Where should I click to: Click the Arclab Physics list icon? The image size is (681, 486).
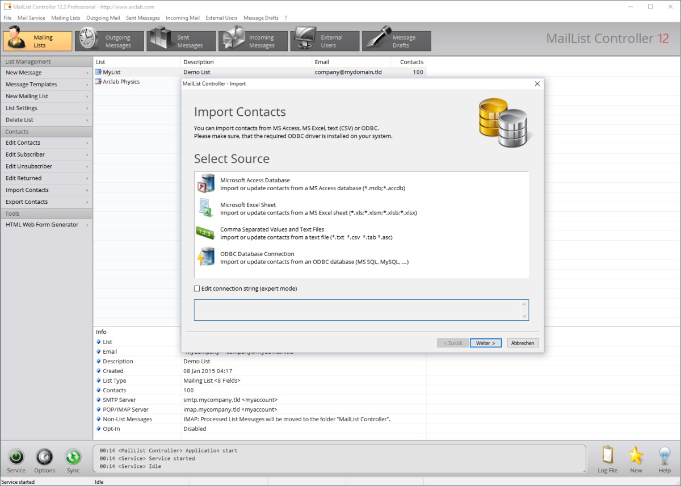coord(98,82)
